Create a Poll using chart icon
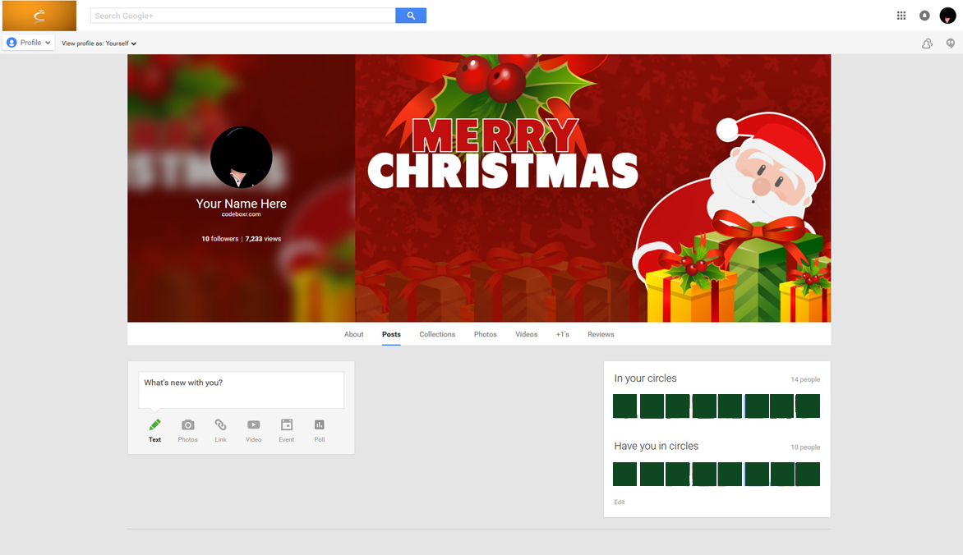The width and height of the screenshot is (963, 555). [x=320, y=424]
